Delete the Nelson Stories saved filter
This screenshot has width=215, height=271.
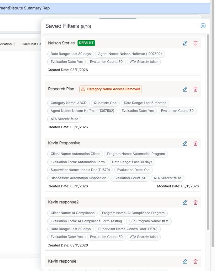coord(196,43)
